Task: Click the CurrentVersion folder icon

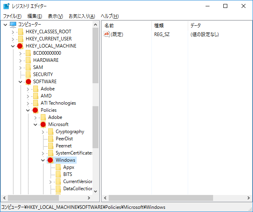Action: 58,181
